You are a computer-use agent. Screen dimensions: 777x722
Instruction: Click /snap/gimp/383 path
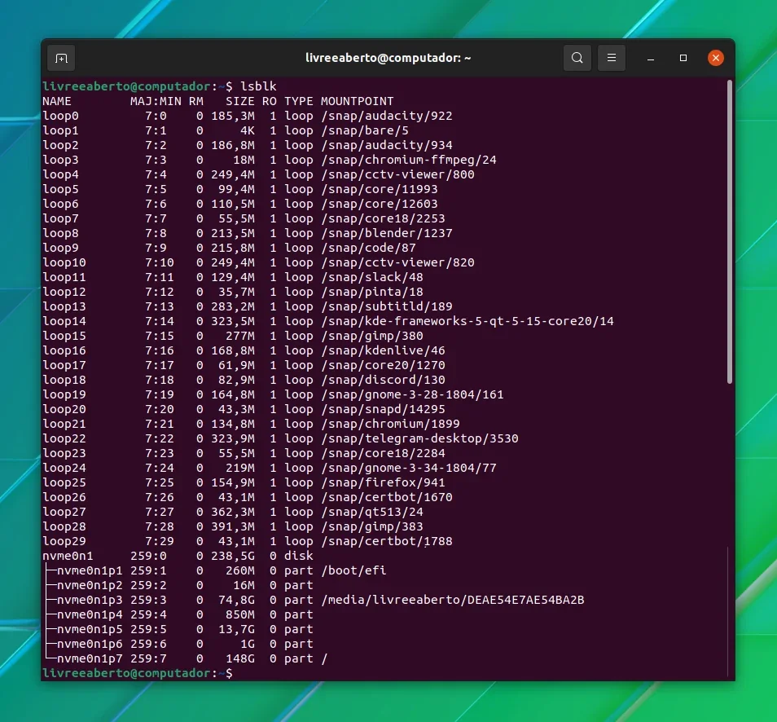372,526
